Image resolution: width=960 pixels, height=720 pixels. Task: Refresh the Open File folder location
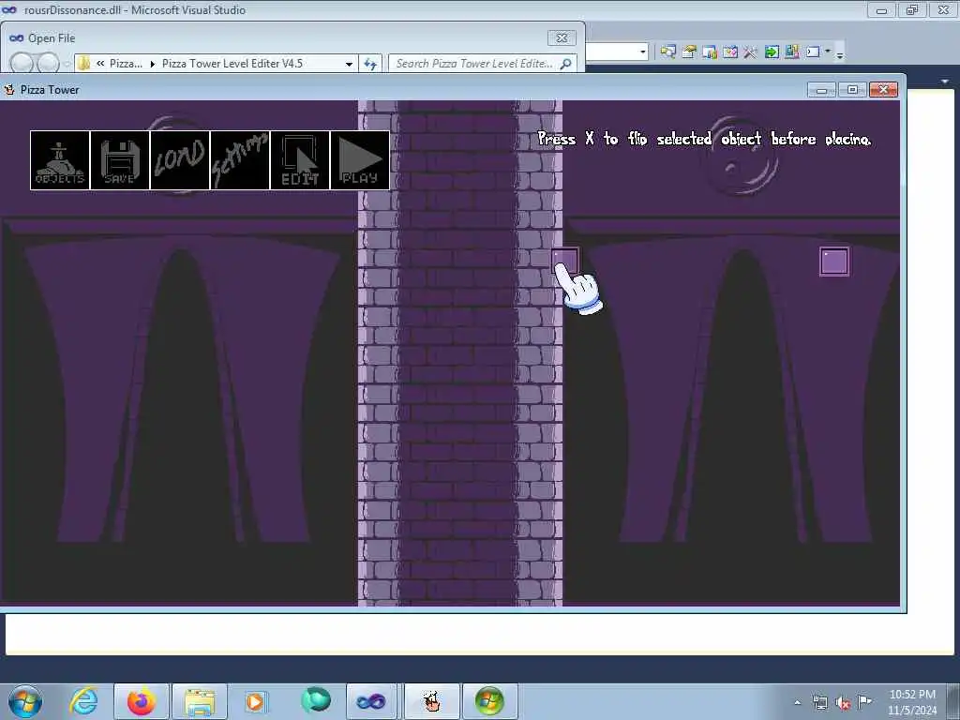point(370,64)
